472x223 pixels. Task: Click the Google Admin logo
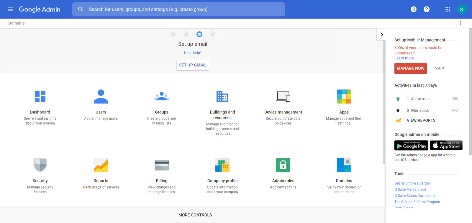coord(40,9)
